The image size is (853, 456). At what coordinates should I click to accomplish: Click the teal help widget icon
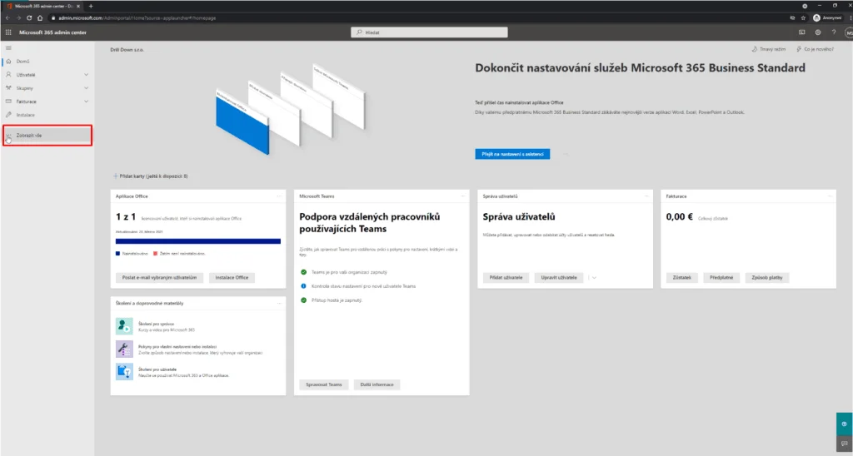pyautogui.click(x=845, y=424)
